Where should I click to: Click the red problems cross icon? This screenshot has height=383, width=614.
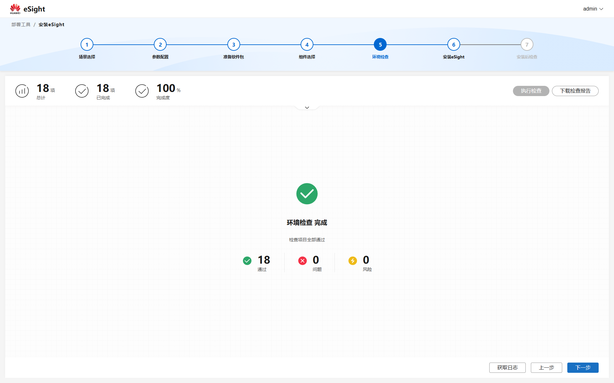tap(303, 261)
